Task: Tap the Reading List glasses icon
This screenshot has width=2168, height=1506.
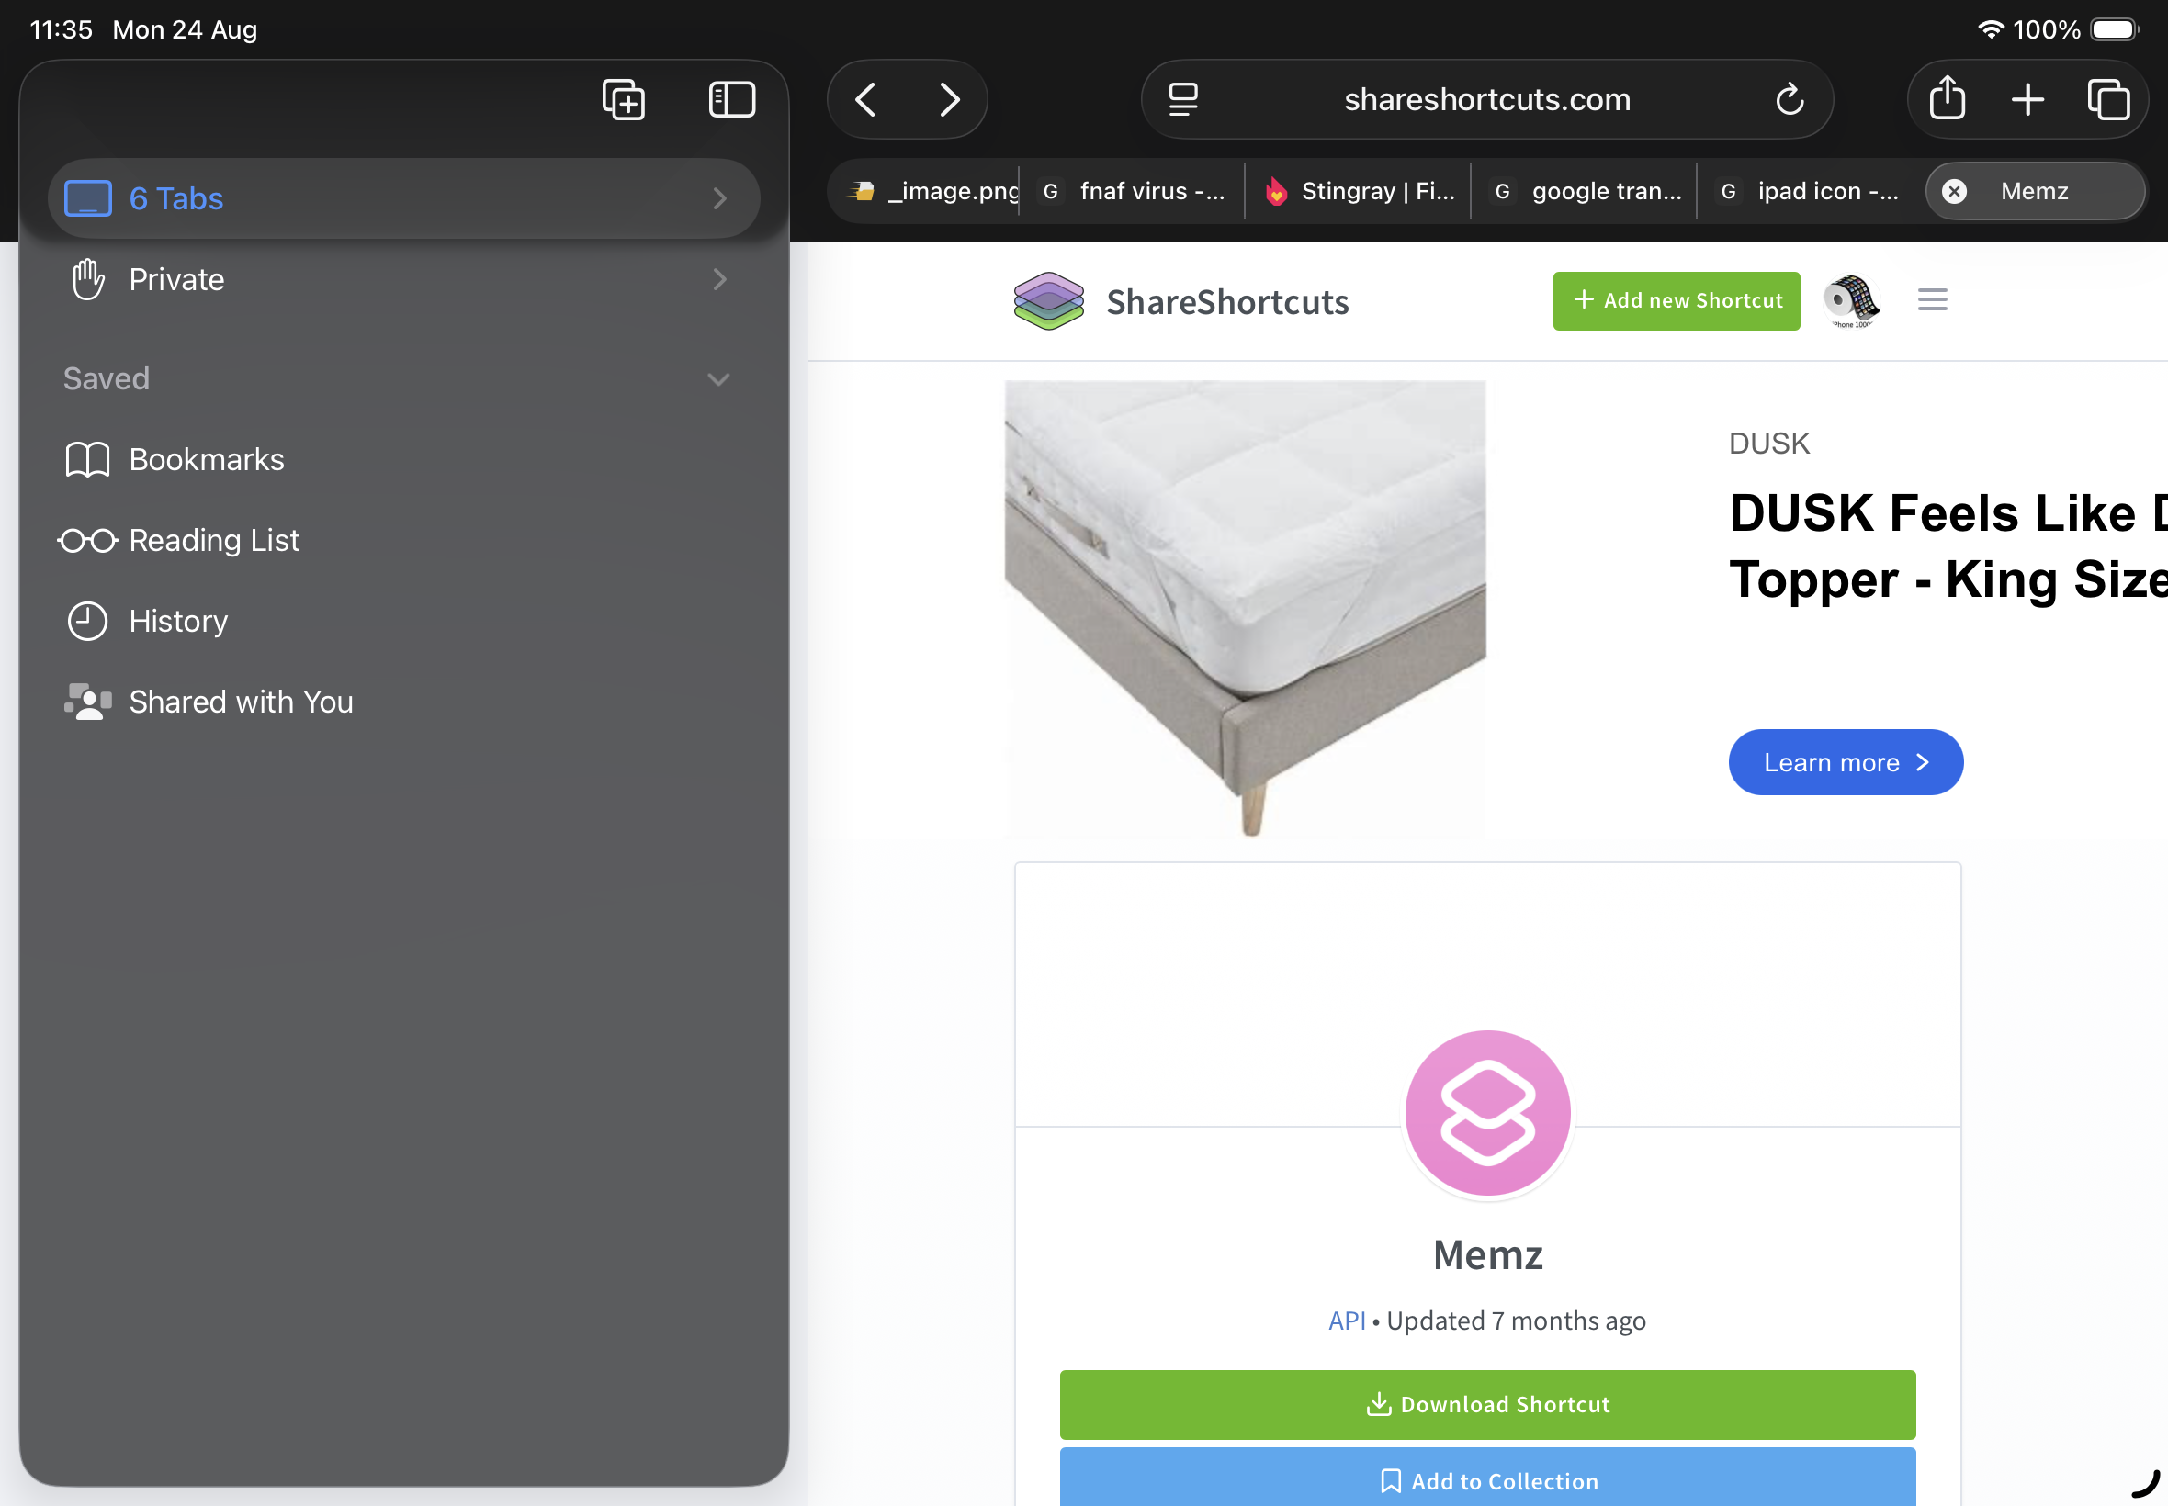Action: (88, 541)
